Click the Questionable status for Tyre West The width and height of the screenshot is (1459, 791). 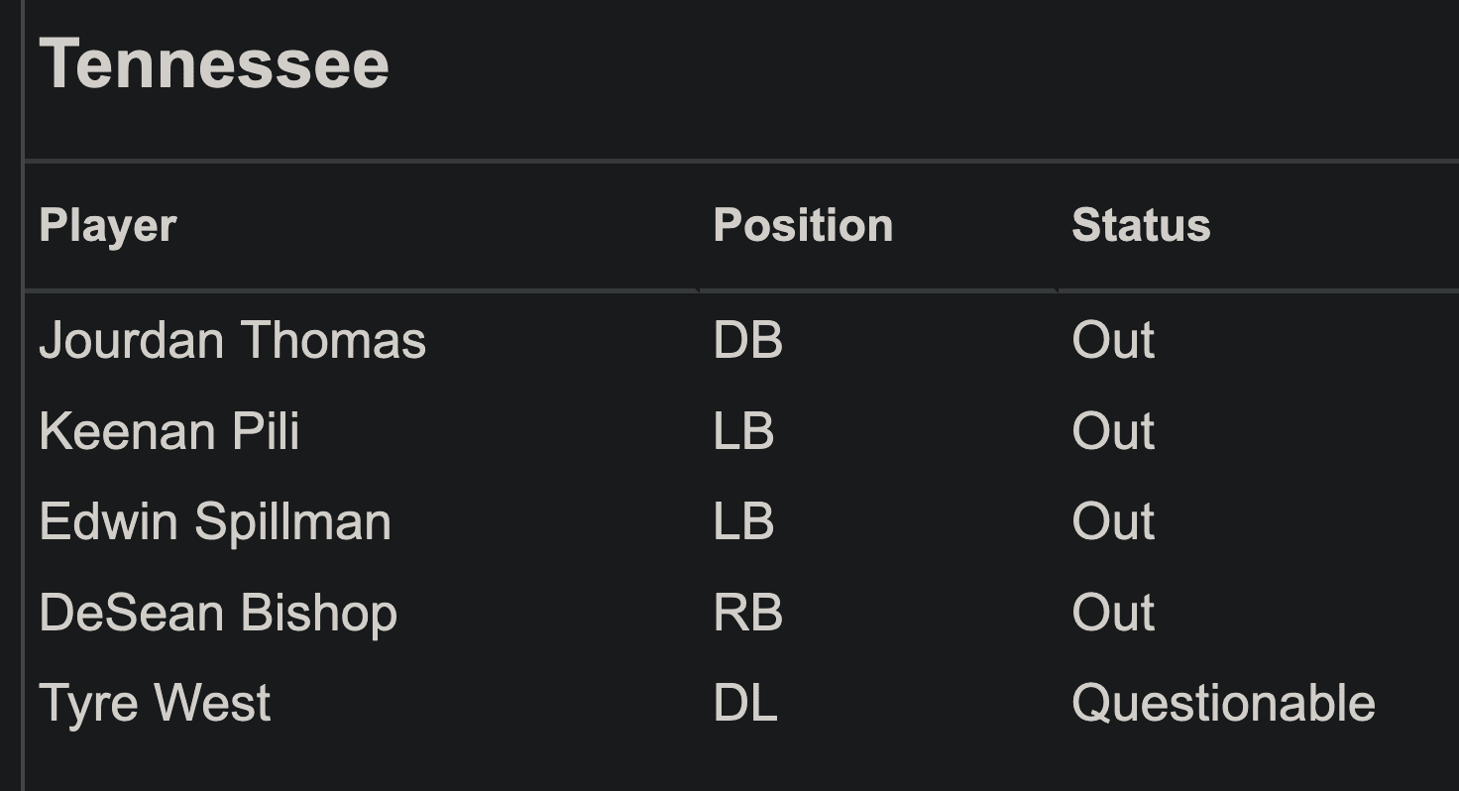[1223, 703]
